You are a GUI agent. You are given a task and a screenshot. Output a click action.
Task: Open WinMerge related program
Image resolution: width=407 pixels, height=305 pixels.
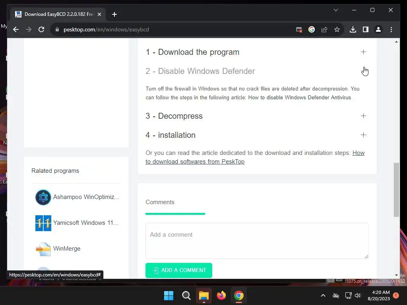pos(67,249)
